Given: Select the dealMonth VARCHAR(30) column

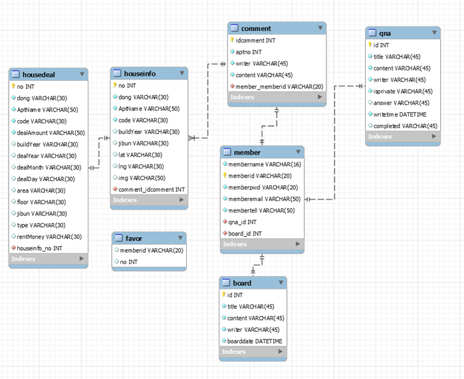Looking at the screenshot, I should coord(49,167).
